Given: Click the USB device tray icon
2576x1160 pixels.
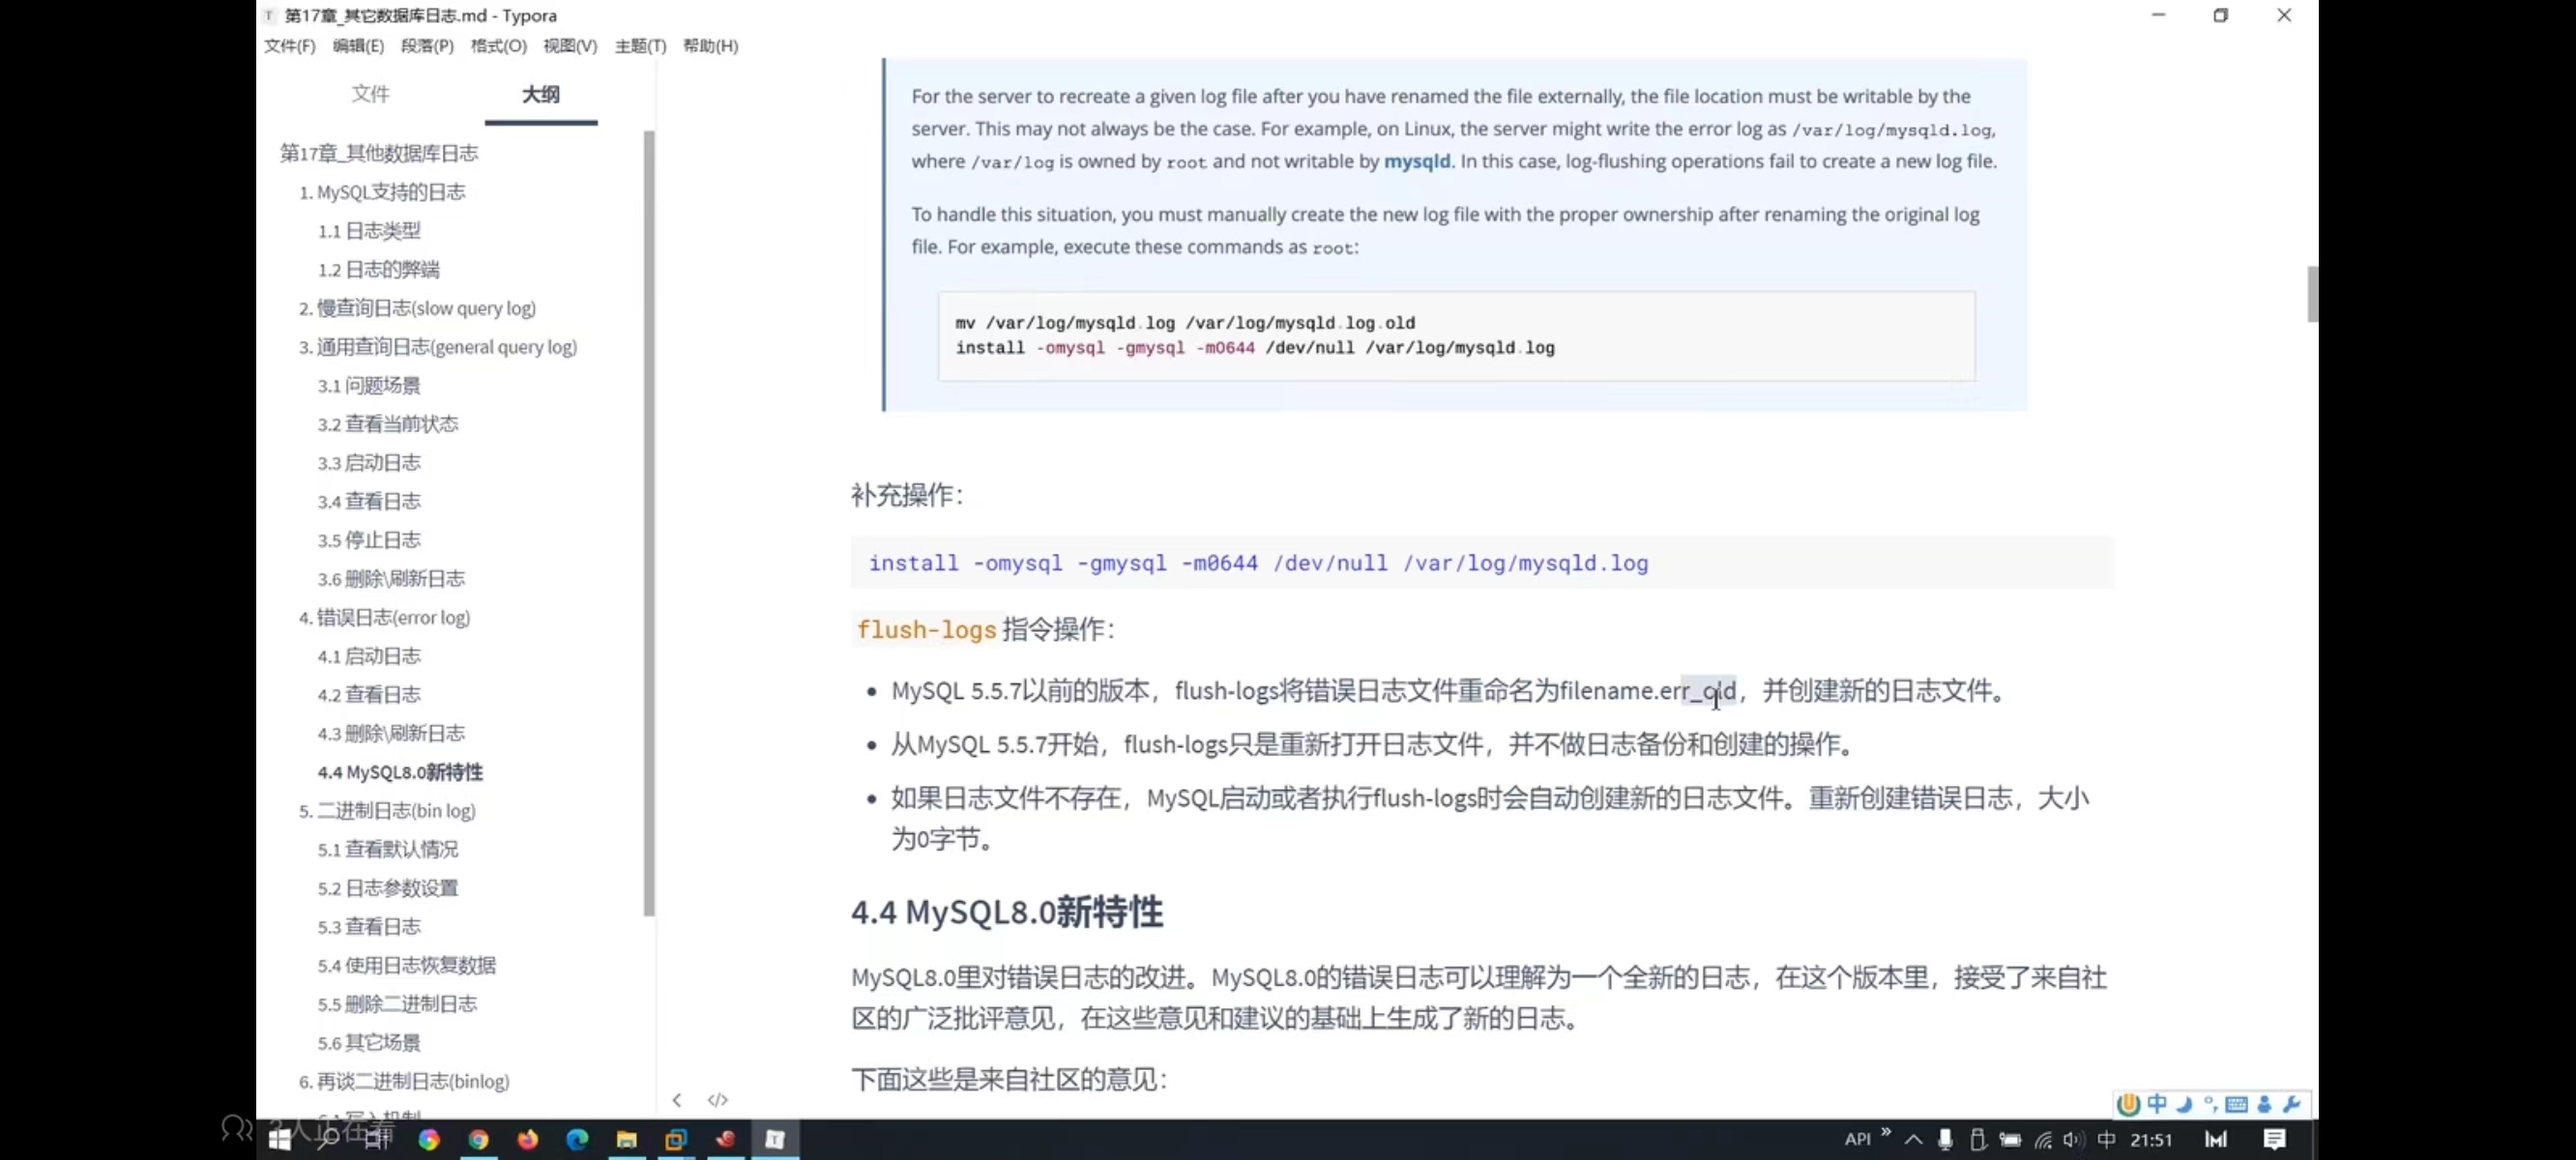Looking at the screenshot, I should (x=1977, y=1139).
